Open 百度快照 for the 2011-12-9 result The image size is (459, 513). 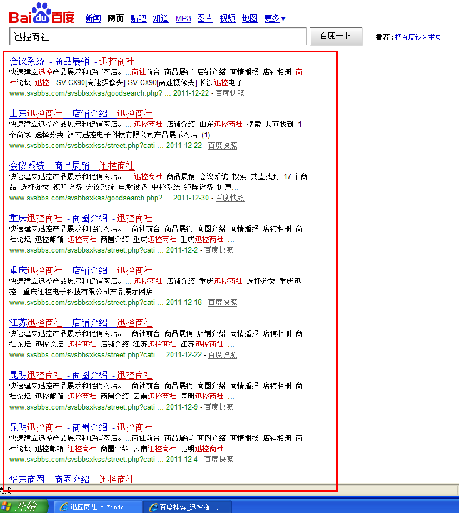click(218, 407)
